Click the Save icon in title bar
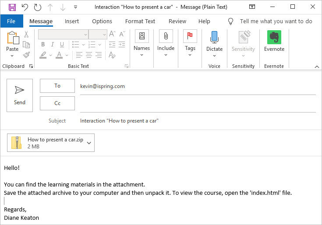 click(12, 7)
